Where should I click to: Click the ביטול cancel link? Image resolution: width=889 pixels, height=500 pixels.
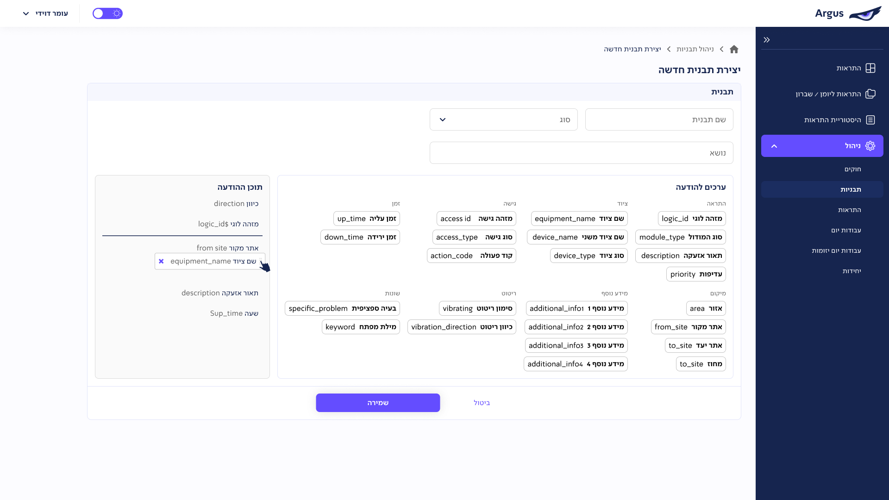(x=482, y=403)
